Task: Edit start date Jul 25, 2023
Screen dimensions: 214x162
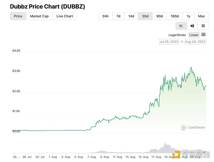Action: (x=168, y=42)
